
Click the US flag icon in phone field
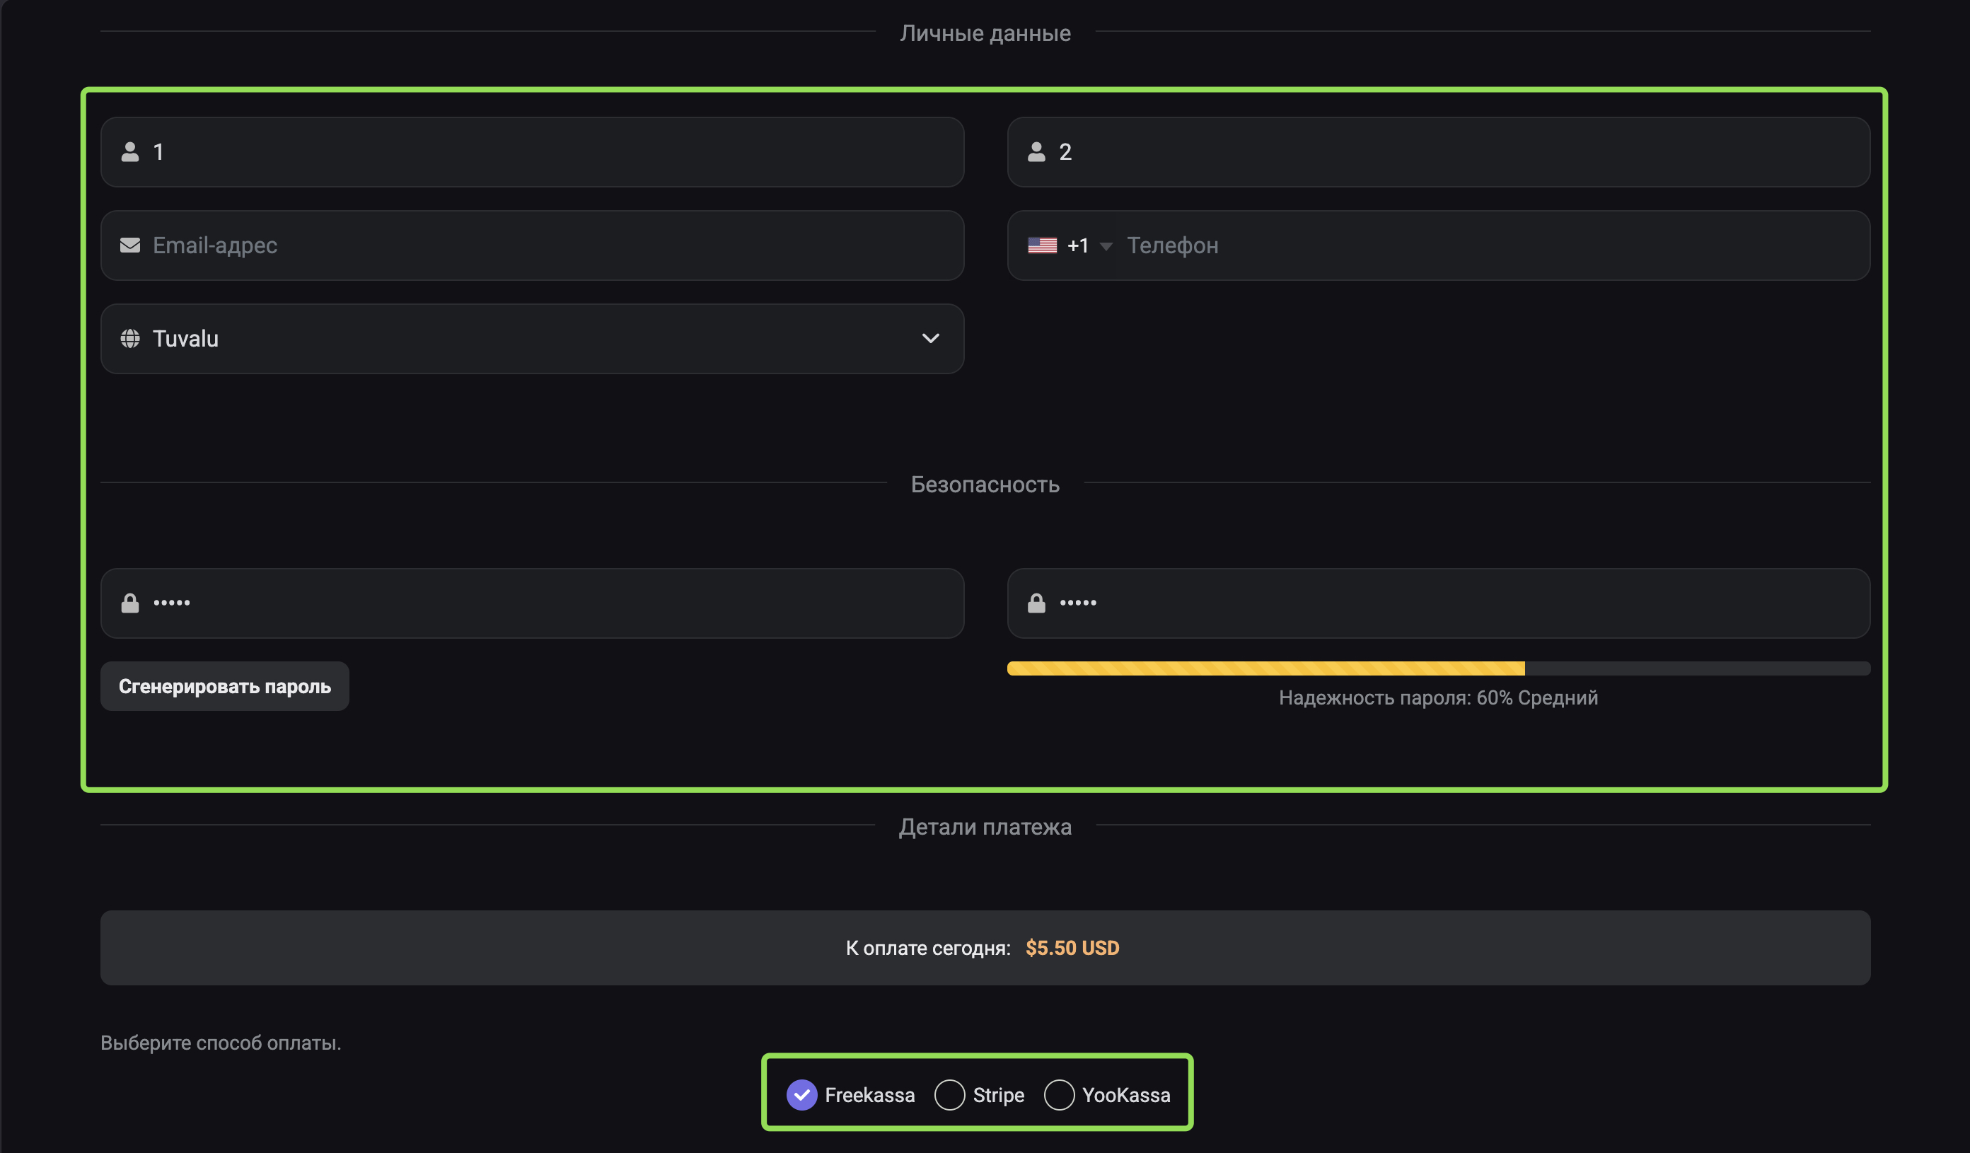(1042, 245)
